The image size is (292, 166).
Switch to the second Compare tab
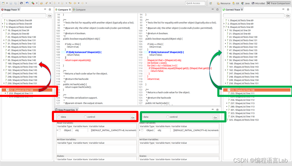(x=79, y=9)
